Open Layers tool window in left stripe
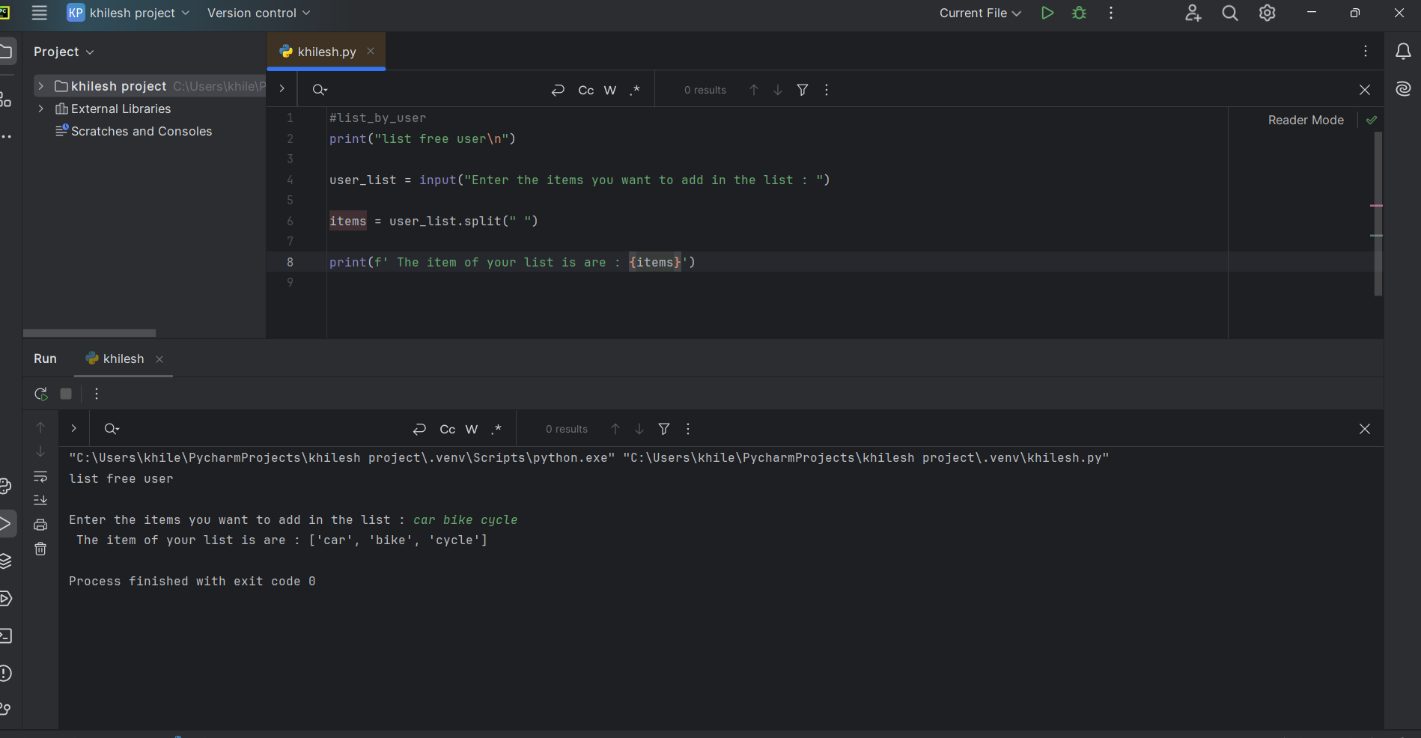 pos(5,561)
